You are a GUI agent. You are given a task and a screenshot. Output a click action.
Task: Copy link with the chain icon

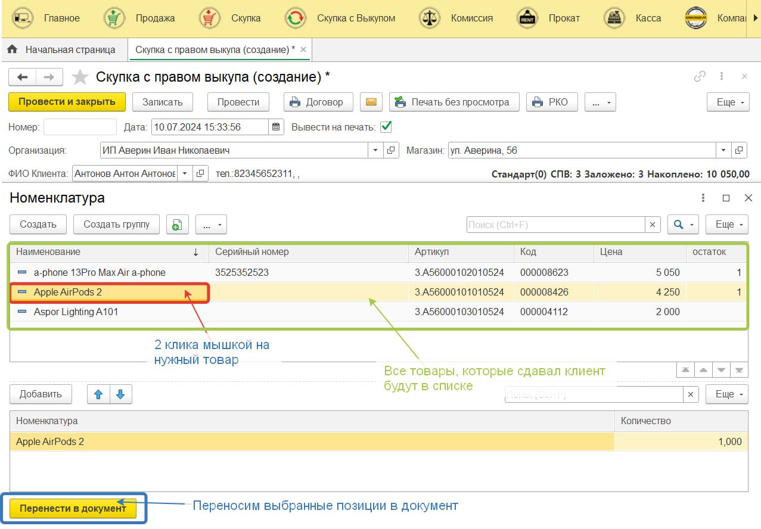[x=700, y=76]
